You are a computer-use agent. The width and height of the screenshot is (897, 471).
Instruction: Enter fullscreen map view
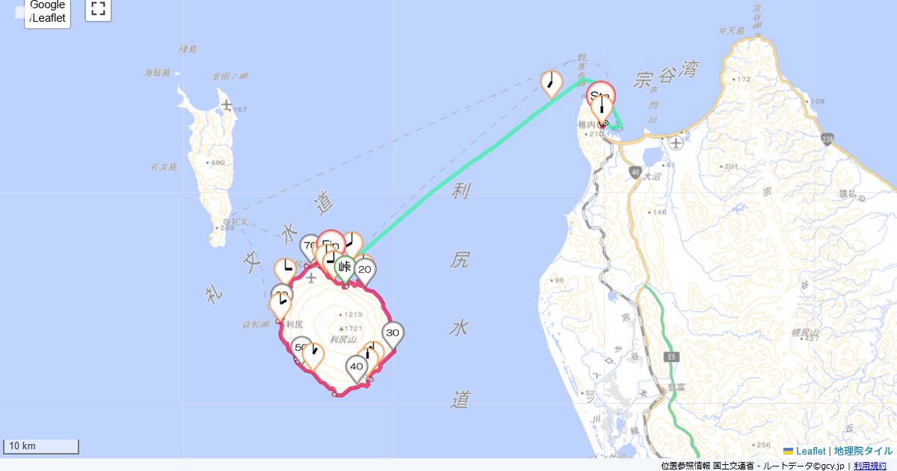pyautogui.click(x=98, y=9)
